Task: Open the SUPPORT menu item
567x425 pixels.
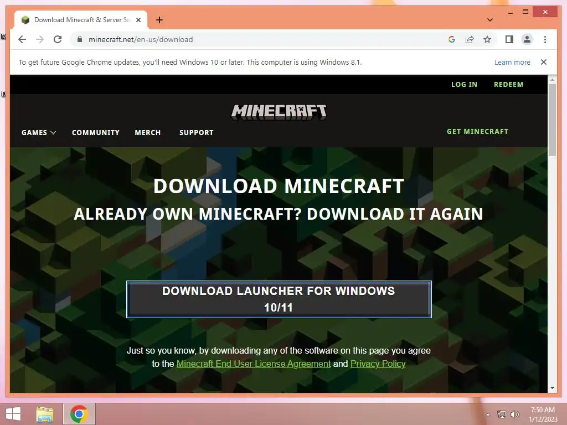Action: pyautogui.click(x=197, y=133)
